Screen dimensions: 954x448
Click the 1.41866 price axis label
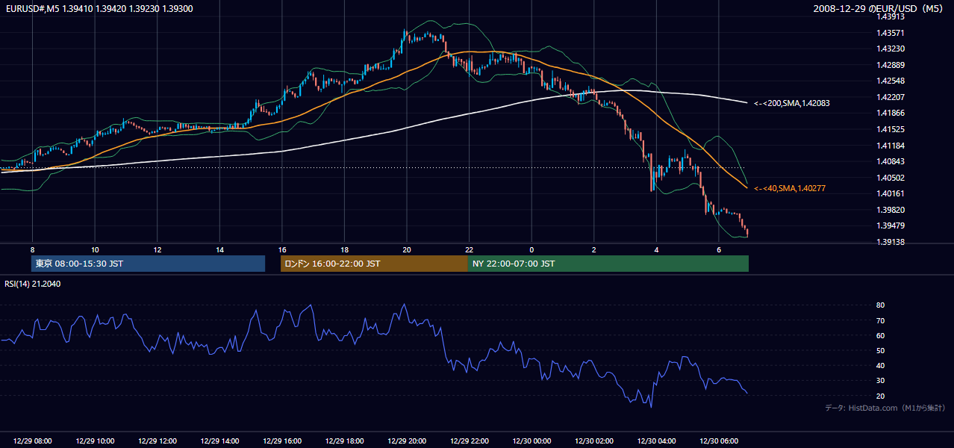[892, 113]
